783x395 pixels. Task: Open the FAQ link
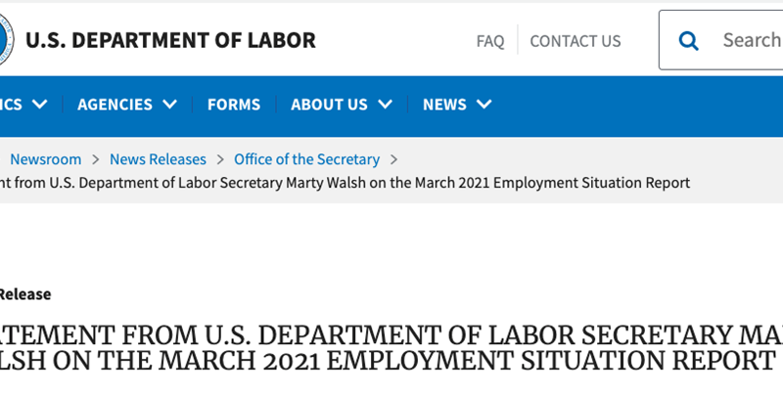pyautogui.click(x=490, y=41)
